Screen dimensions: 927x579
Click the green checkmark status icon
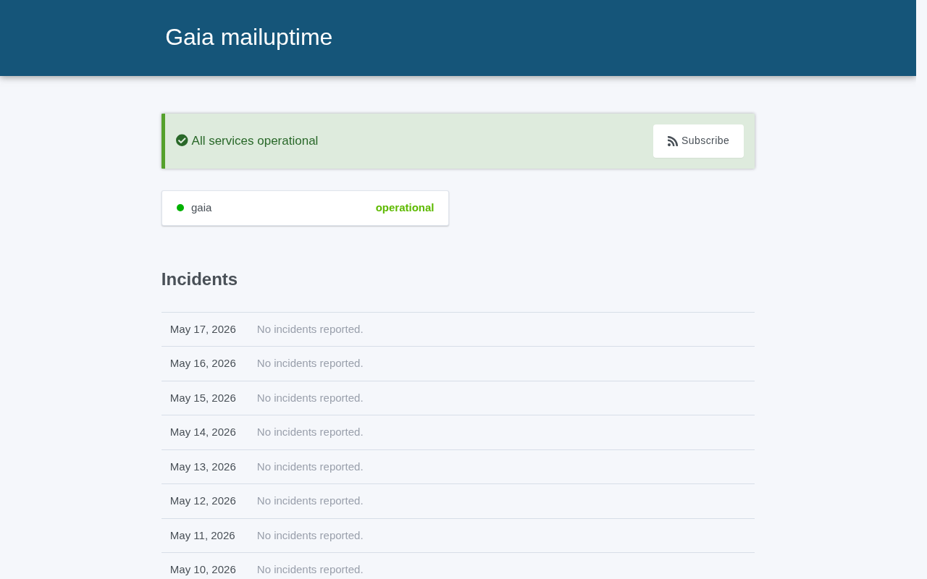click(182, 140)
